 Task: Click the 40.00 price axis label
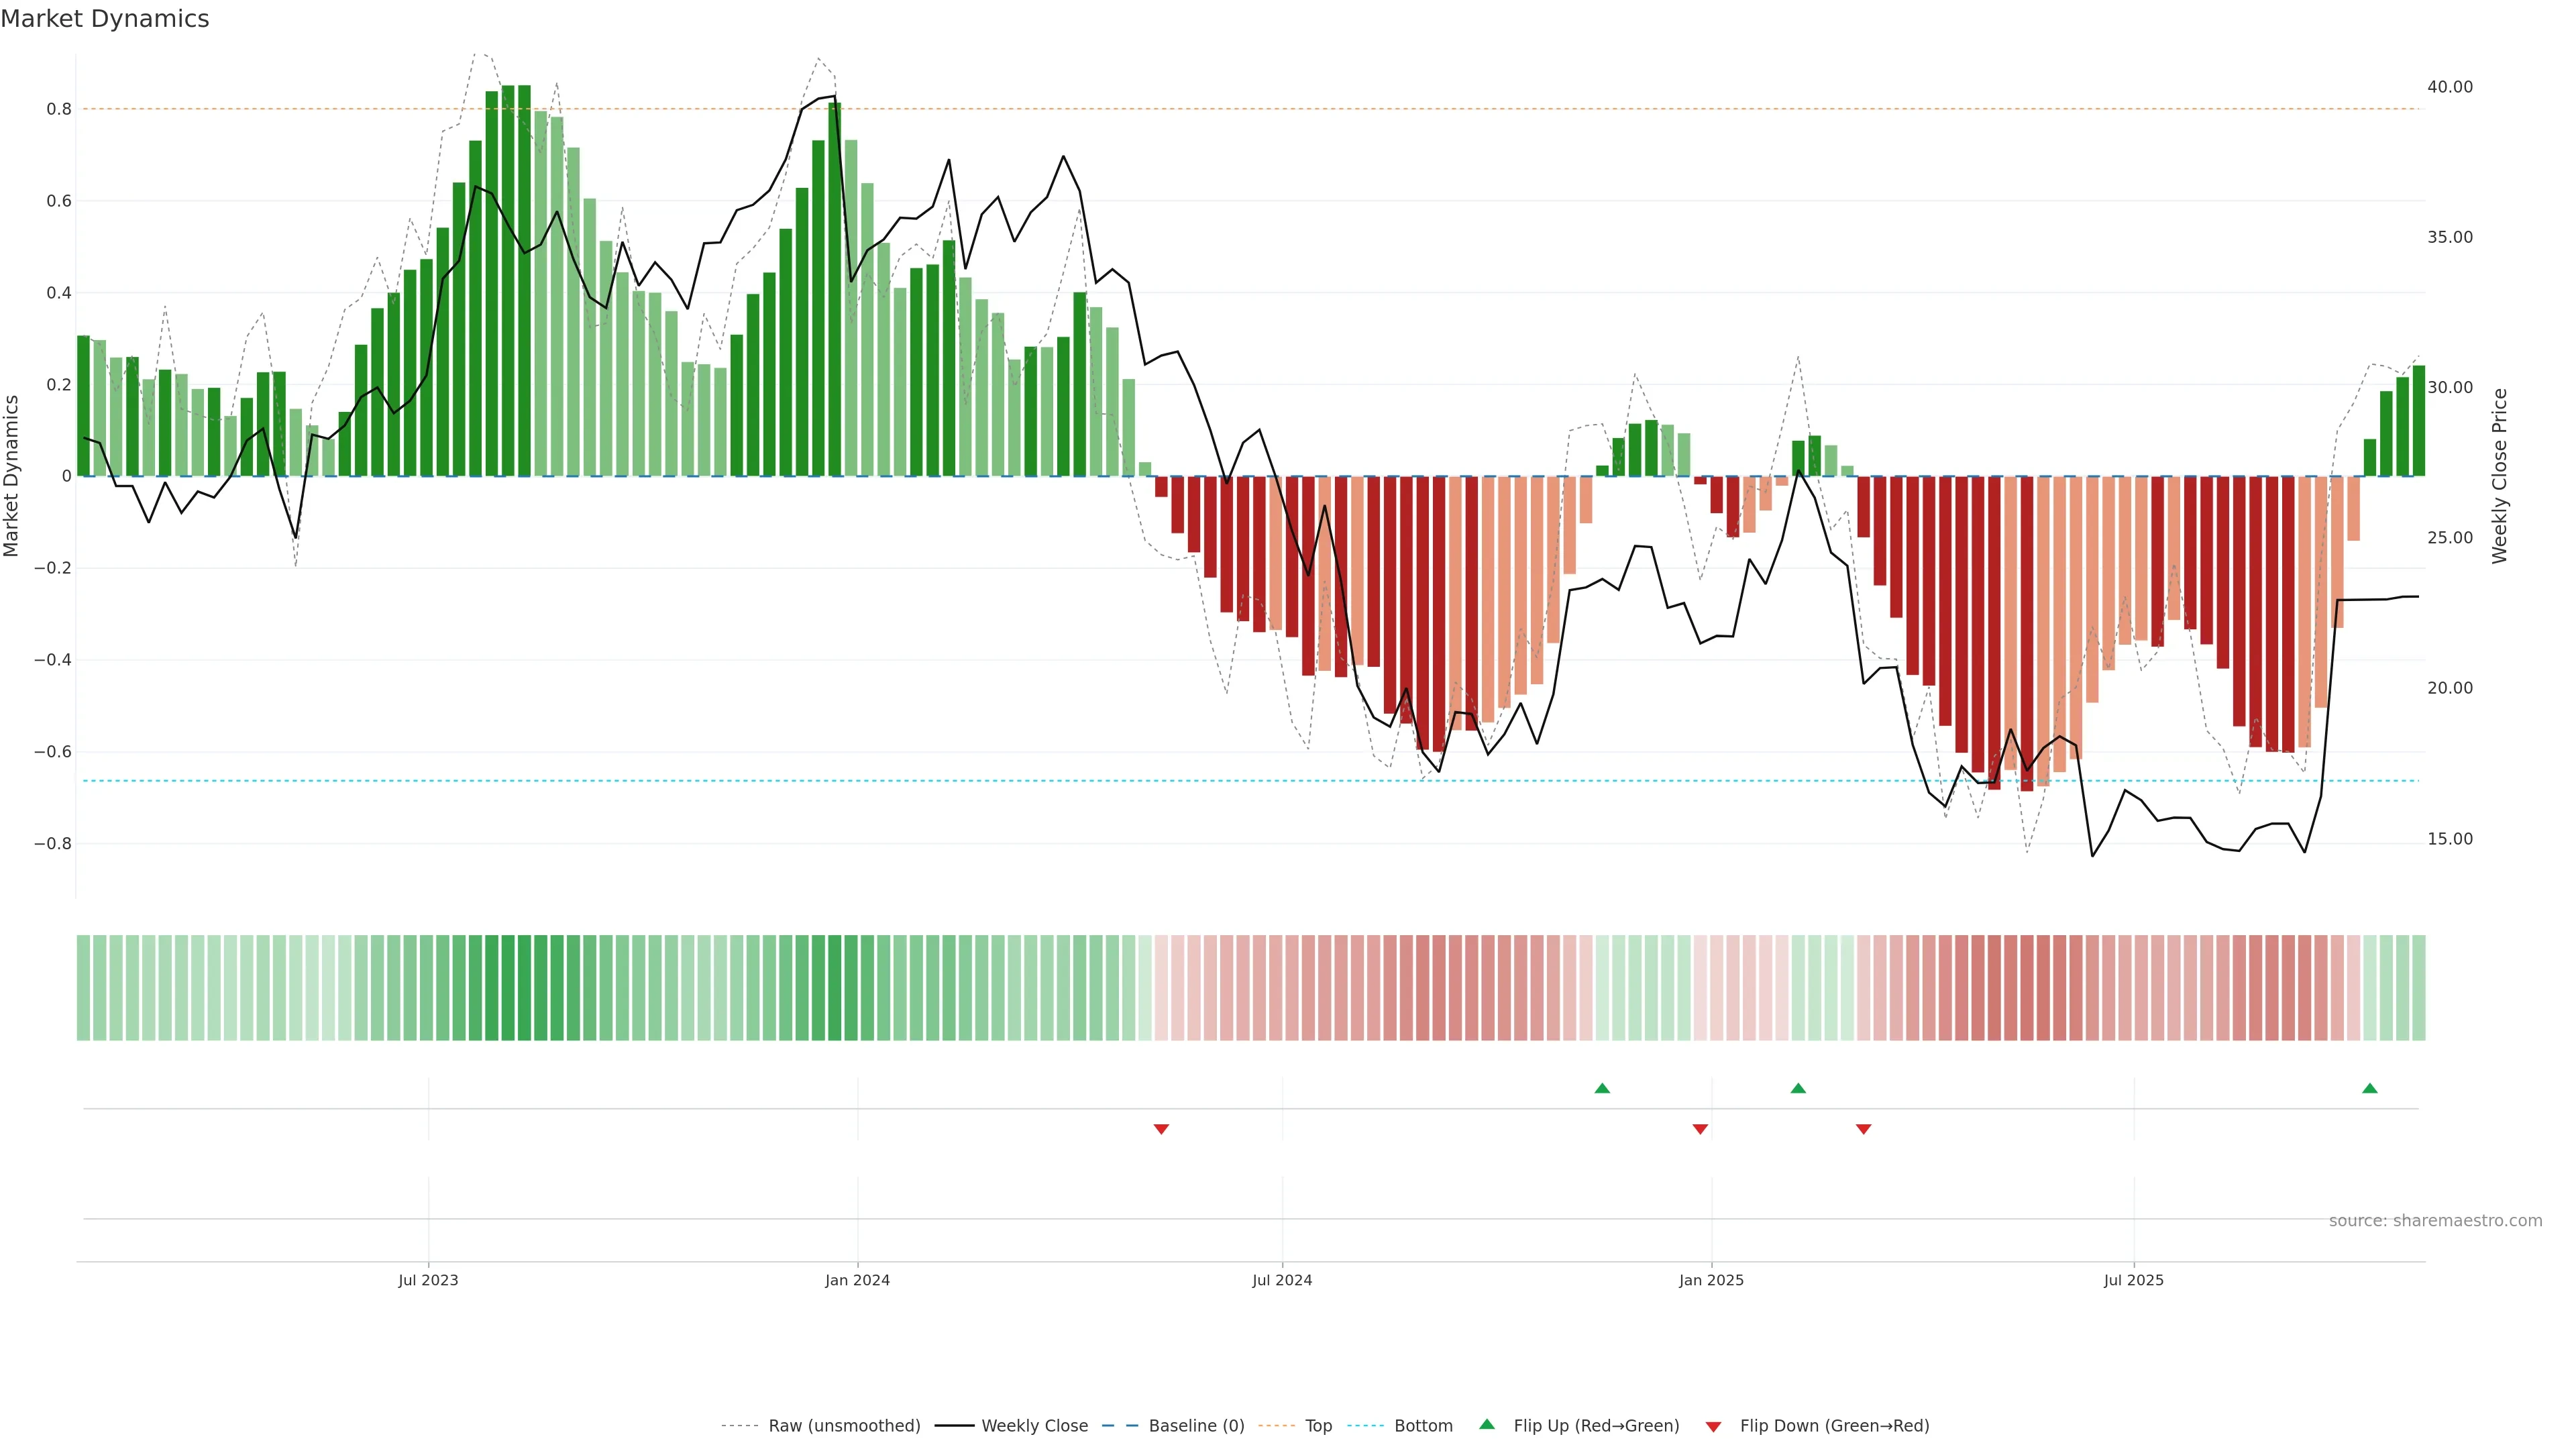[2449, 87]
